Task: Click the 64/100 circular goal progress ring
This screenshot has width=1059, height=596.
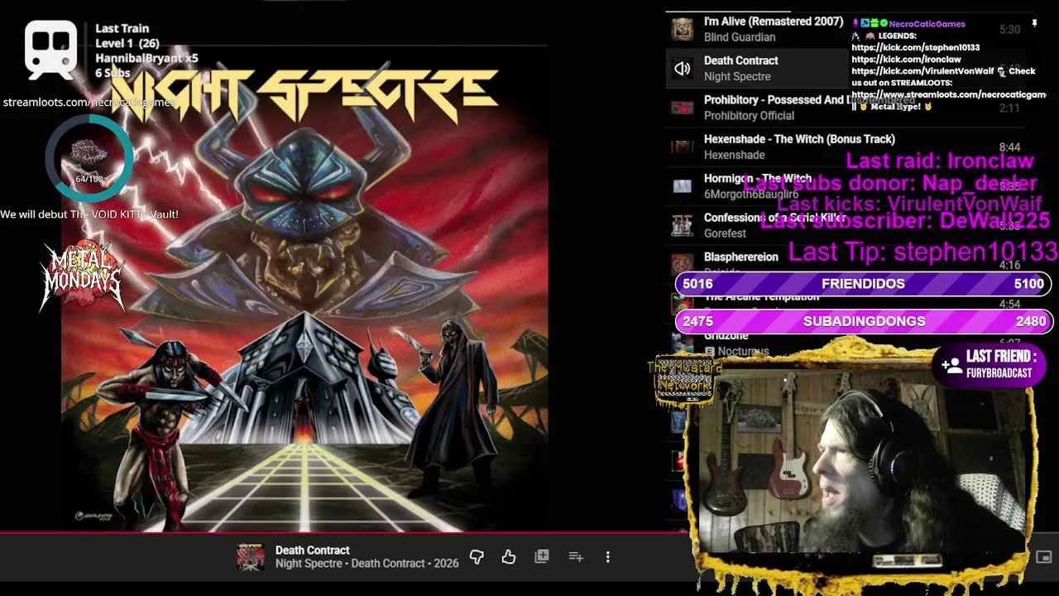Action: coord(89,159)
